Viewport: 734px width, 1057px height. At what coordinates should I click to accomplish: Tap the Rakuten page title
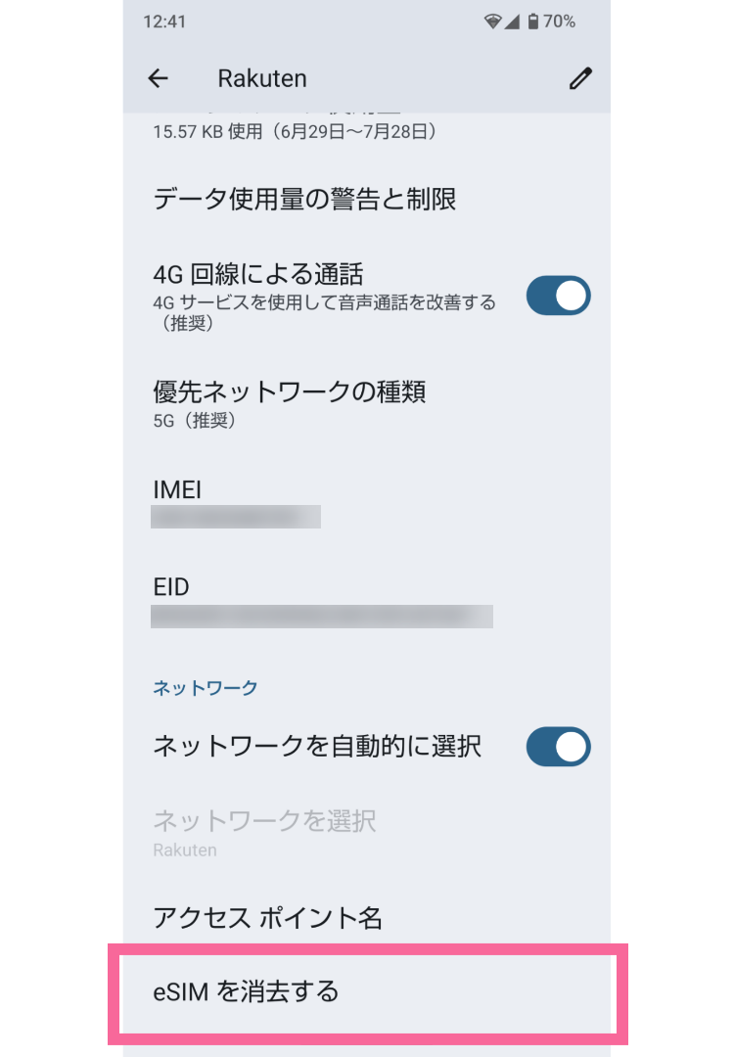click(x=262, y=78)
